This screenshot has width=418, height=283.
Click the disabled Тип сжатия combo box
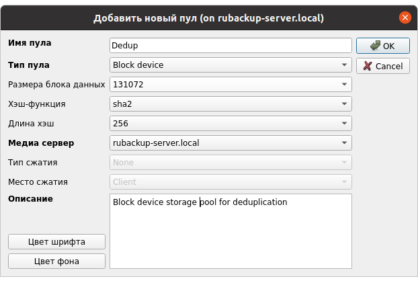click(x=231, y=163)
